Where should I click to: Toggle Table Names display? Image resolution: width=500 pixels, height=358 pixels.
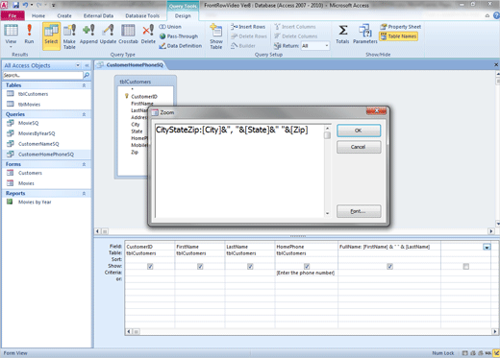click(x=398, y=36)
